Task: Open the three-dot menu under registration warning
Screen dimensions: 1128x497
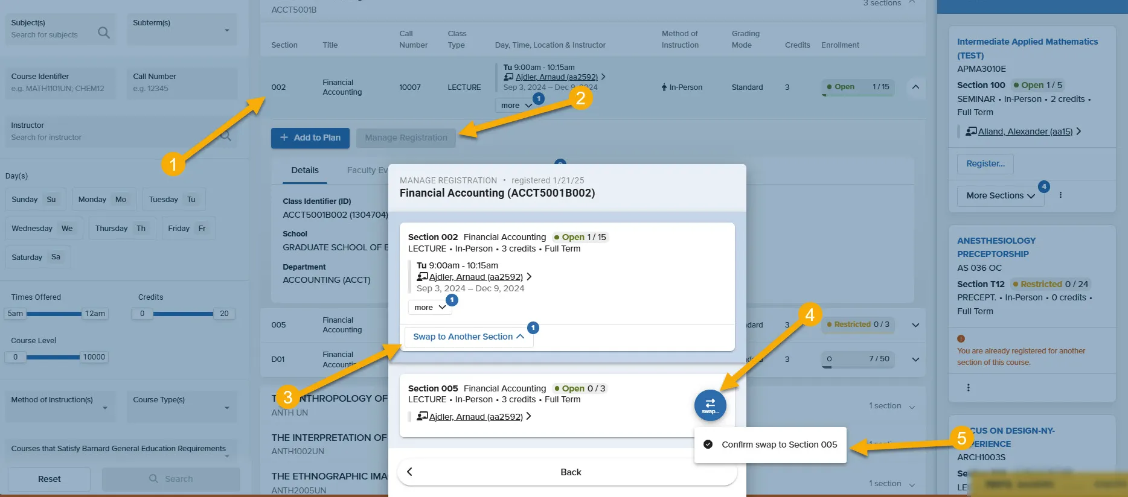Action: tap(969, 387)
